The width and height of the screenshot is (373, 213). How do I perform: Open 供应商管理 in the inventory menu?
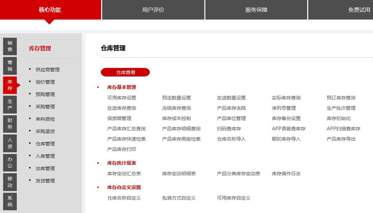(x=48, y=70)
